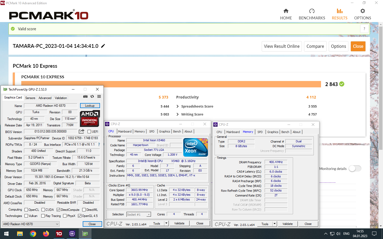Screen dimensions: 383x239
Task: Open PCMark Options gear icon
Action: coord(363,11)
